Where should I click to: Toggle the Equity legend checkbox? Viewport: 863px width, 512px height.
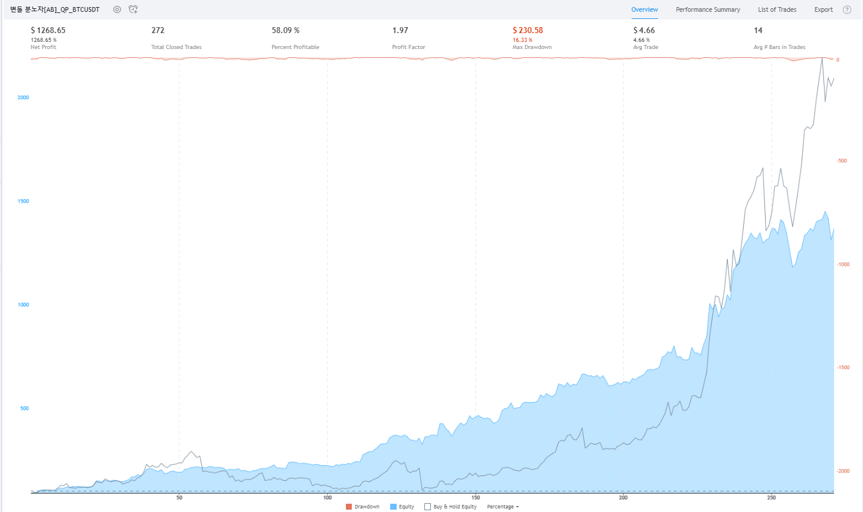click(393, 507)
